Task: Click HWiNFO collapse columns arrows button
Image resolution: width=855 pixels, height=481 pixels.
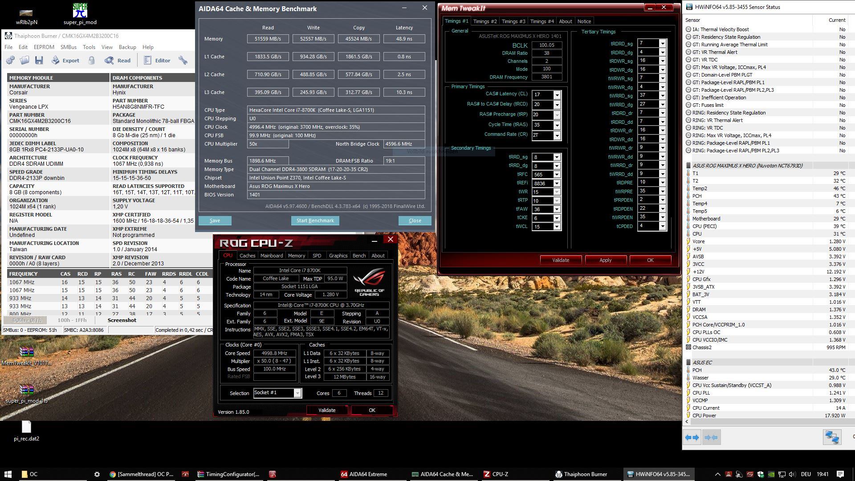Action: tap(711, 437)
